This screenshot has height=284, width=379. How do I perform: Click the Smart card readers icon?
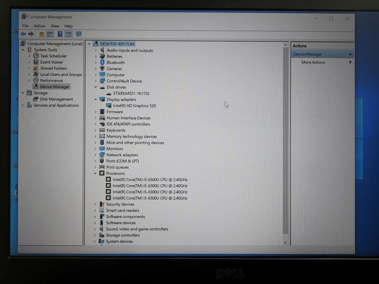102,210
